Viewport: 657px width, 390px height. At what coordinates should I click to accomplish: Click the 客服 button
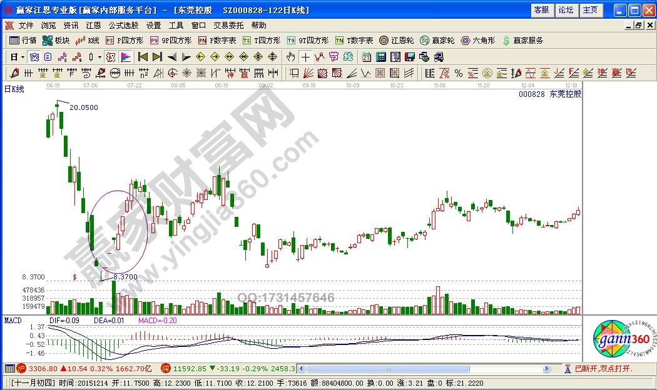(x=541, y=10)
